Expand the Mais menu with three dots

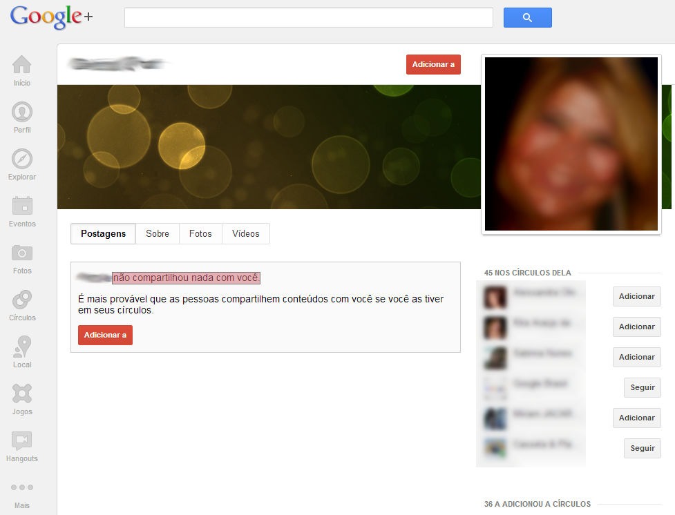(x=22, y=488)
